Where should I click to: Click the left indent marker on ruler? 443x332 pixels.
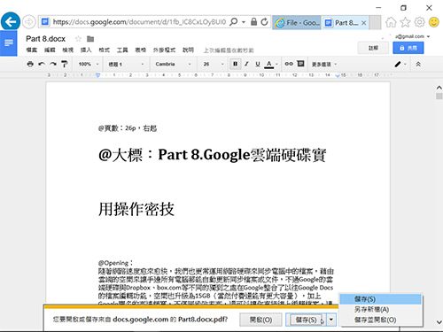[x=98, y=75]
